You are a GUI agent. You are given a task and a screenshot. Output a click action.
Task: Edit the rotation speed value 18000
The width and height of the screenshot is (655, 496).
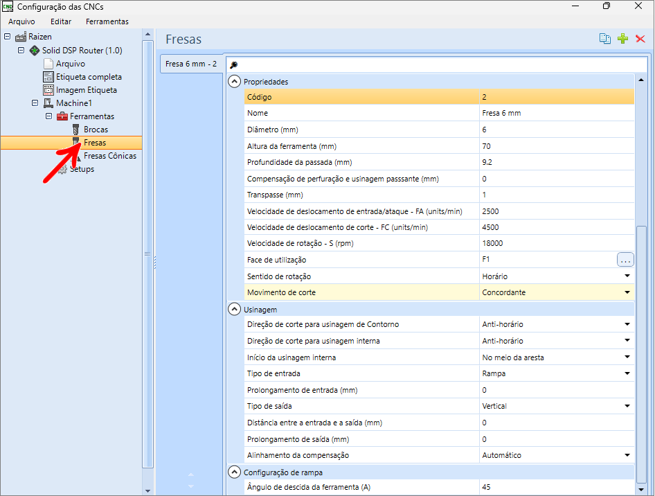pos(557,243)
